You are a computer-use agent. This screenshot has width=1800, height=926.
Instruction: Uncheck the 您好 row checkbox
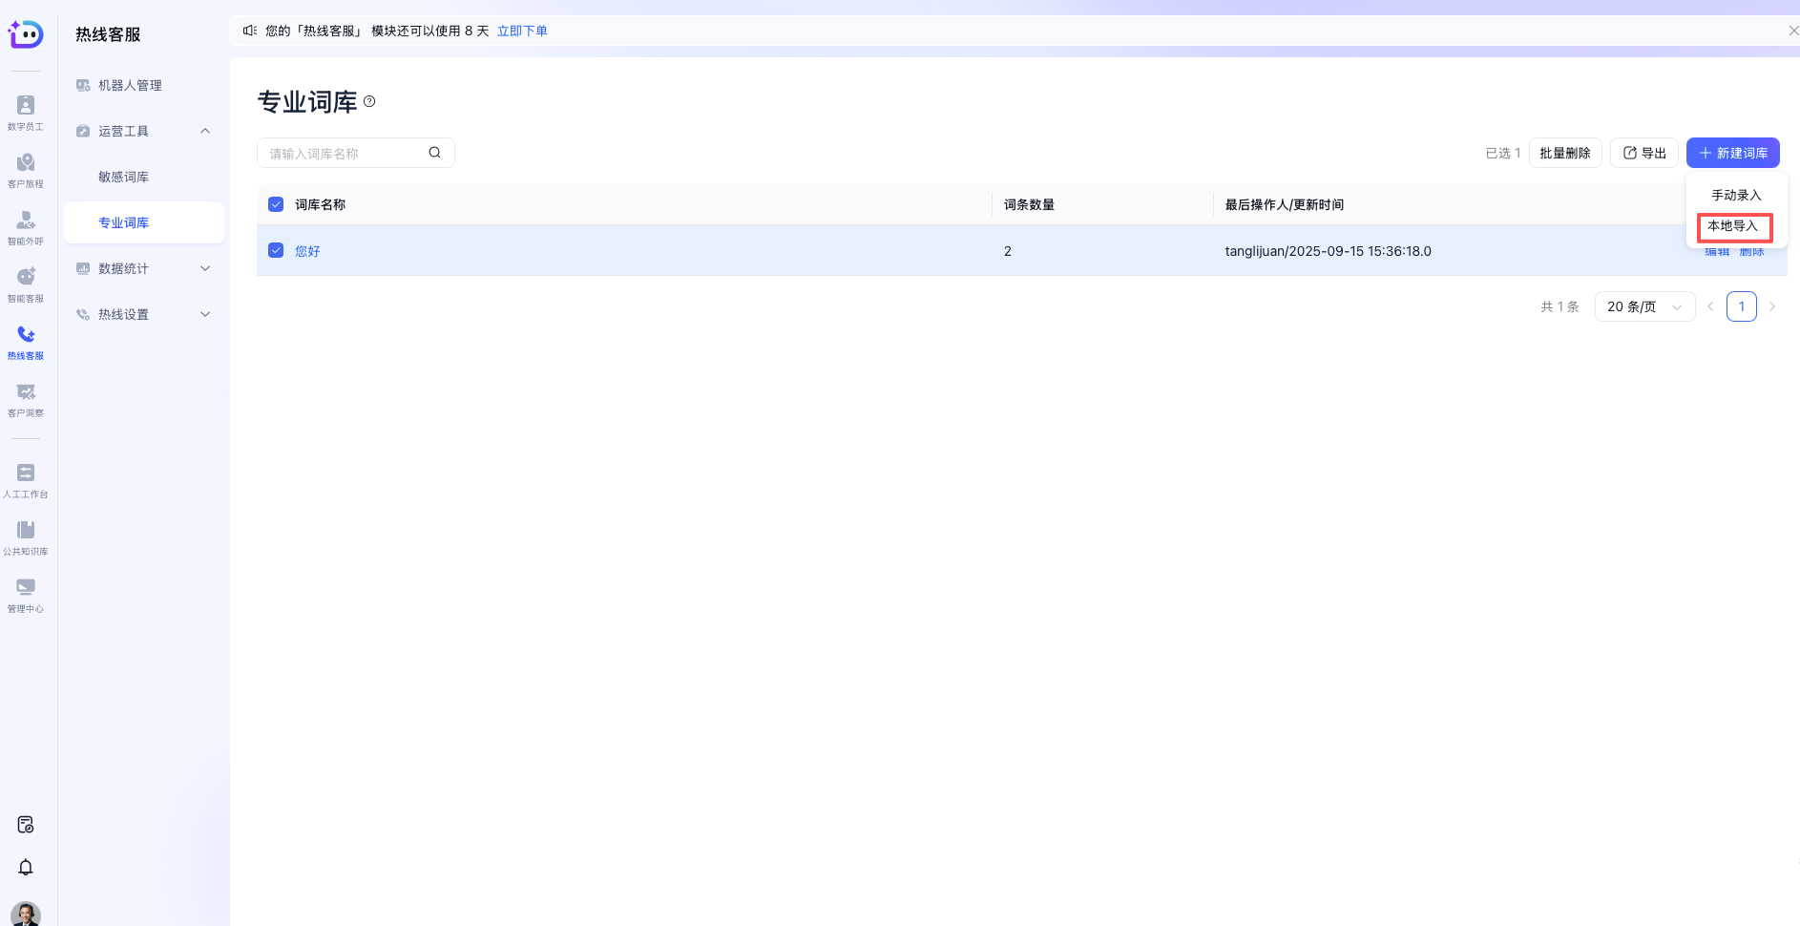tap(276, 250)
